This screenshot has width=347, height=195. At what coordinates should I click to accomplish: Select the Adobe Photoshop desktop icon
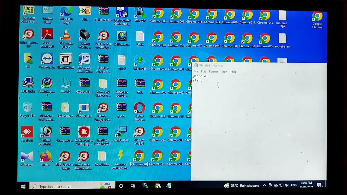click(x=46, y=136)
